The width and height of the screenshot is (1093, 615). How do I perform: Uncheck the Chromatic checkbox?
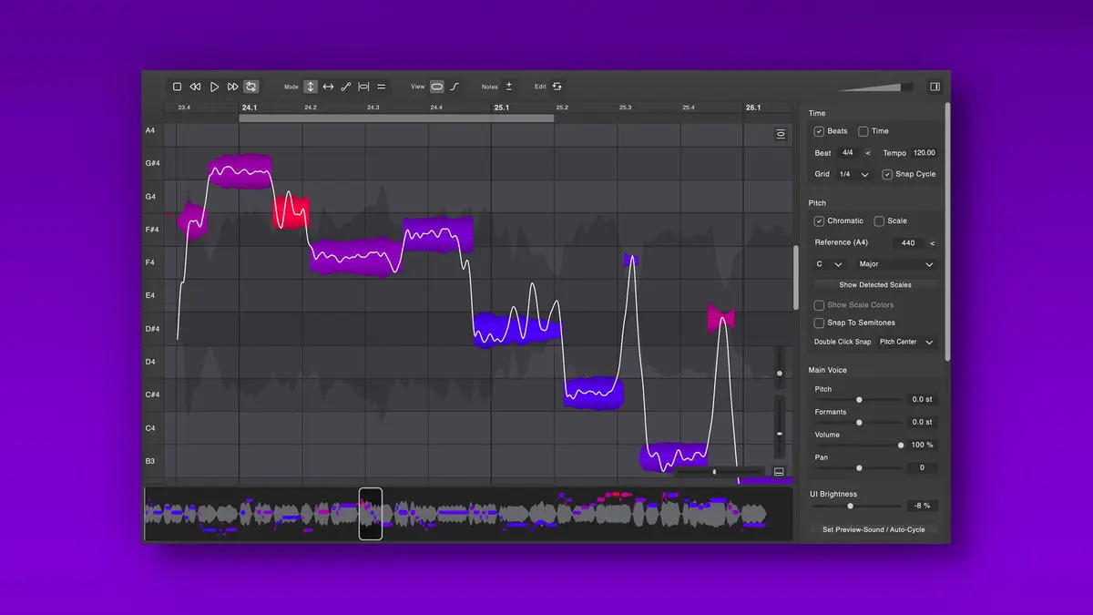pos(819,220)
